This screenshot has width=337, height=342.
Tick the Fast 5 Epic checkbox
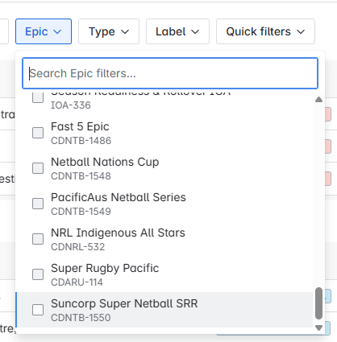[x=38, y=133]
